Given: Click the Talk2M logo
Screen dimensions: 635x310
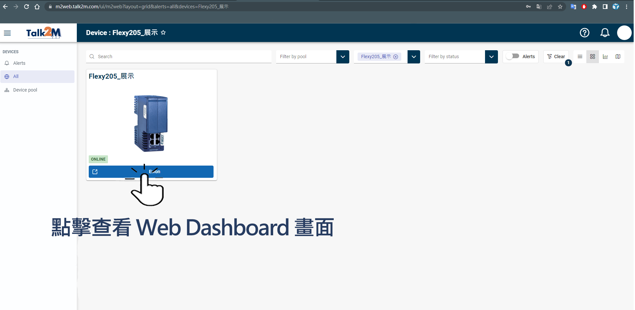Looking at the screenshot, I should pos(43,33).
